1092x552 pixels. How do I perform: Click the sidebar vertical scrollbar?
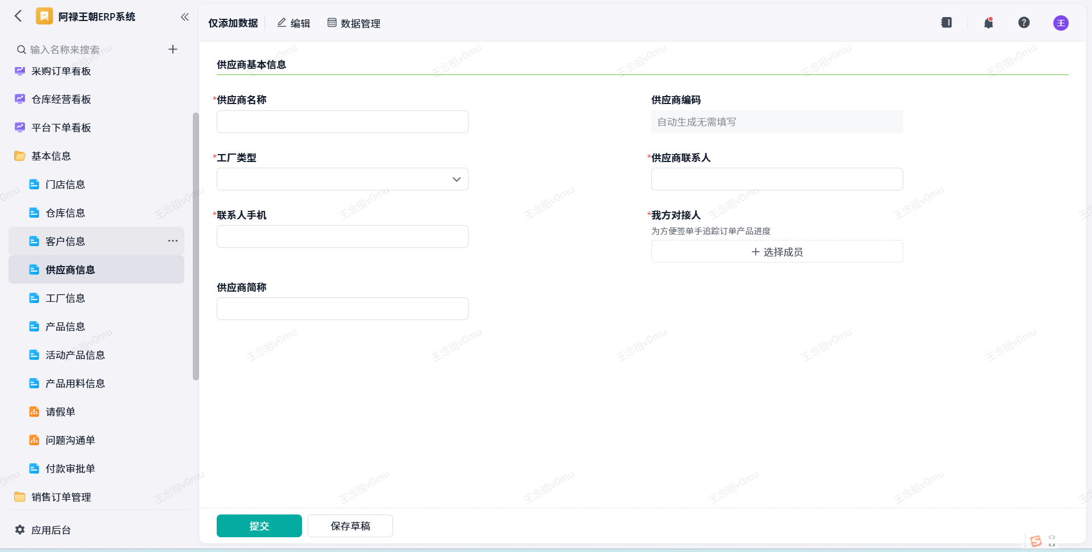point(196,246)
